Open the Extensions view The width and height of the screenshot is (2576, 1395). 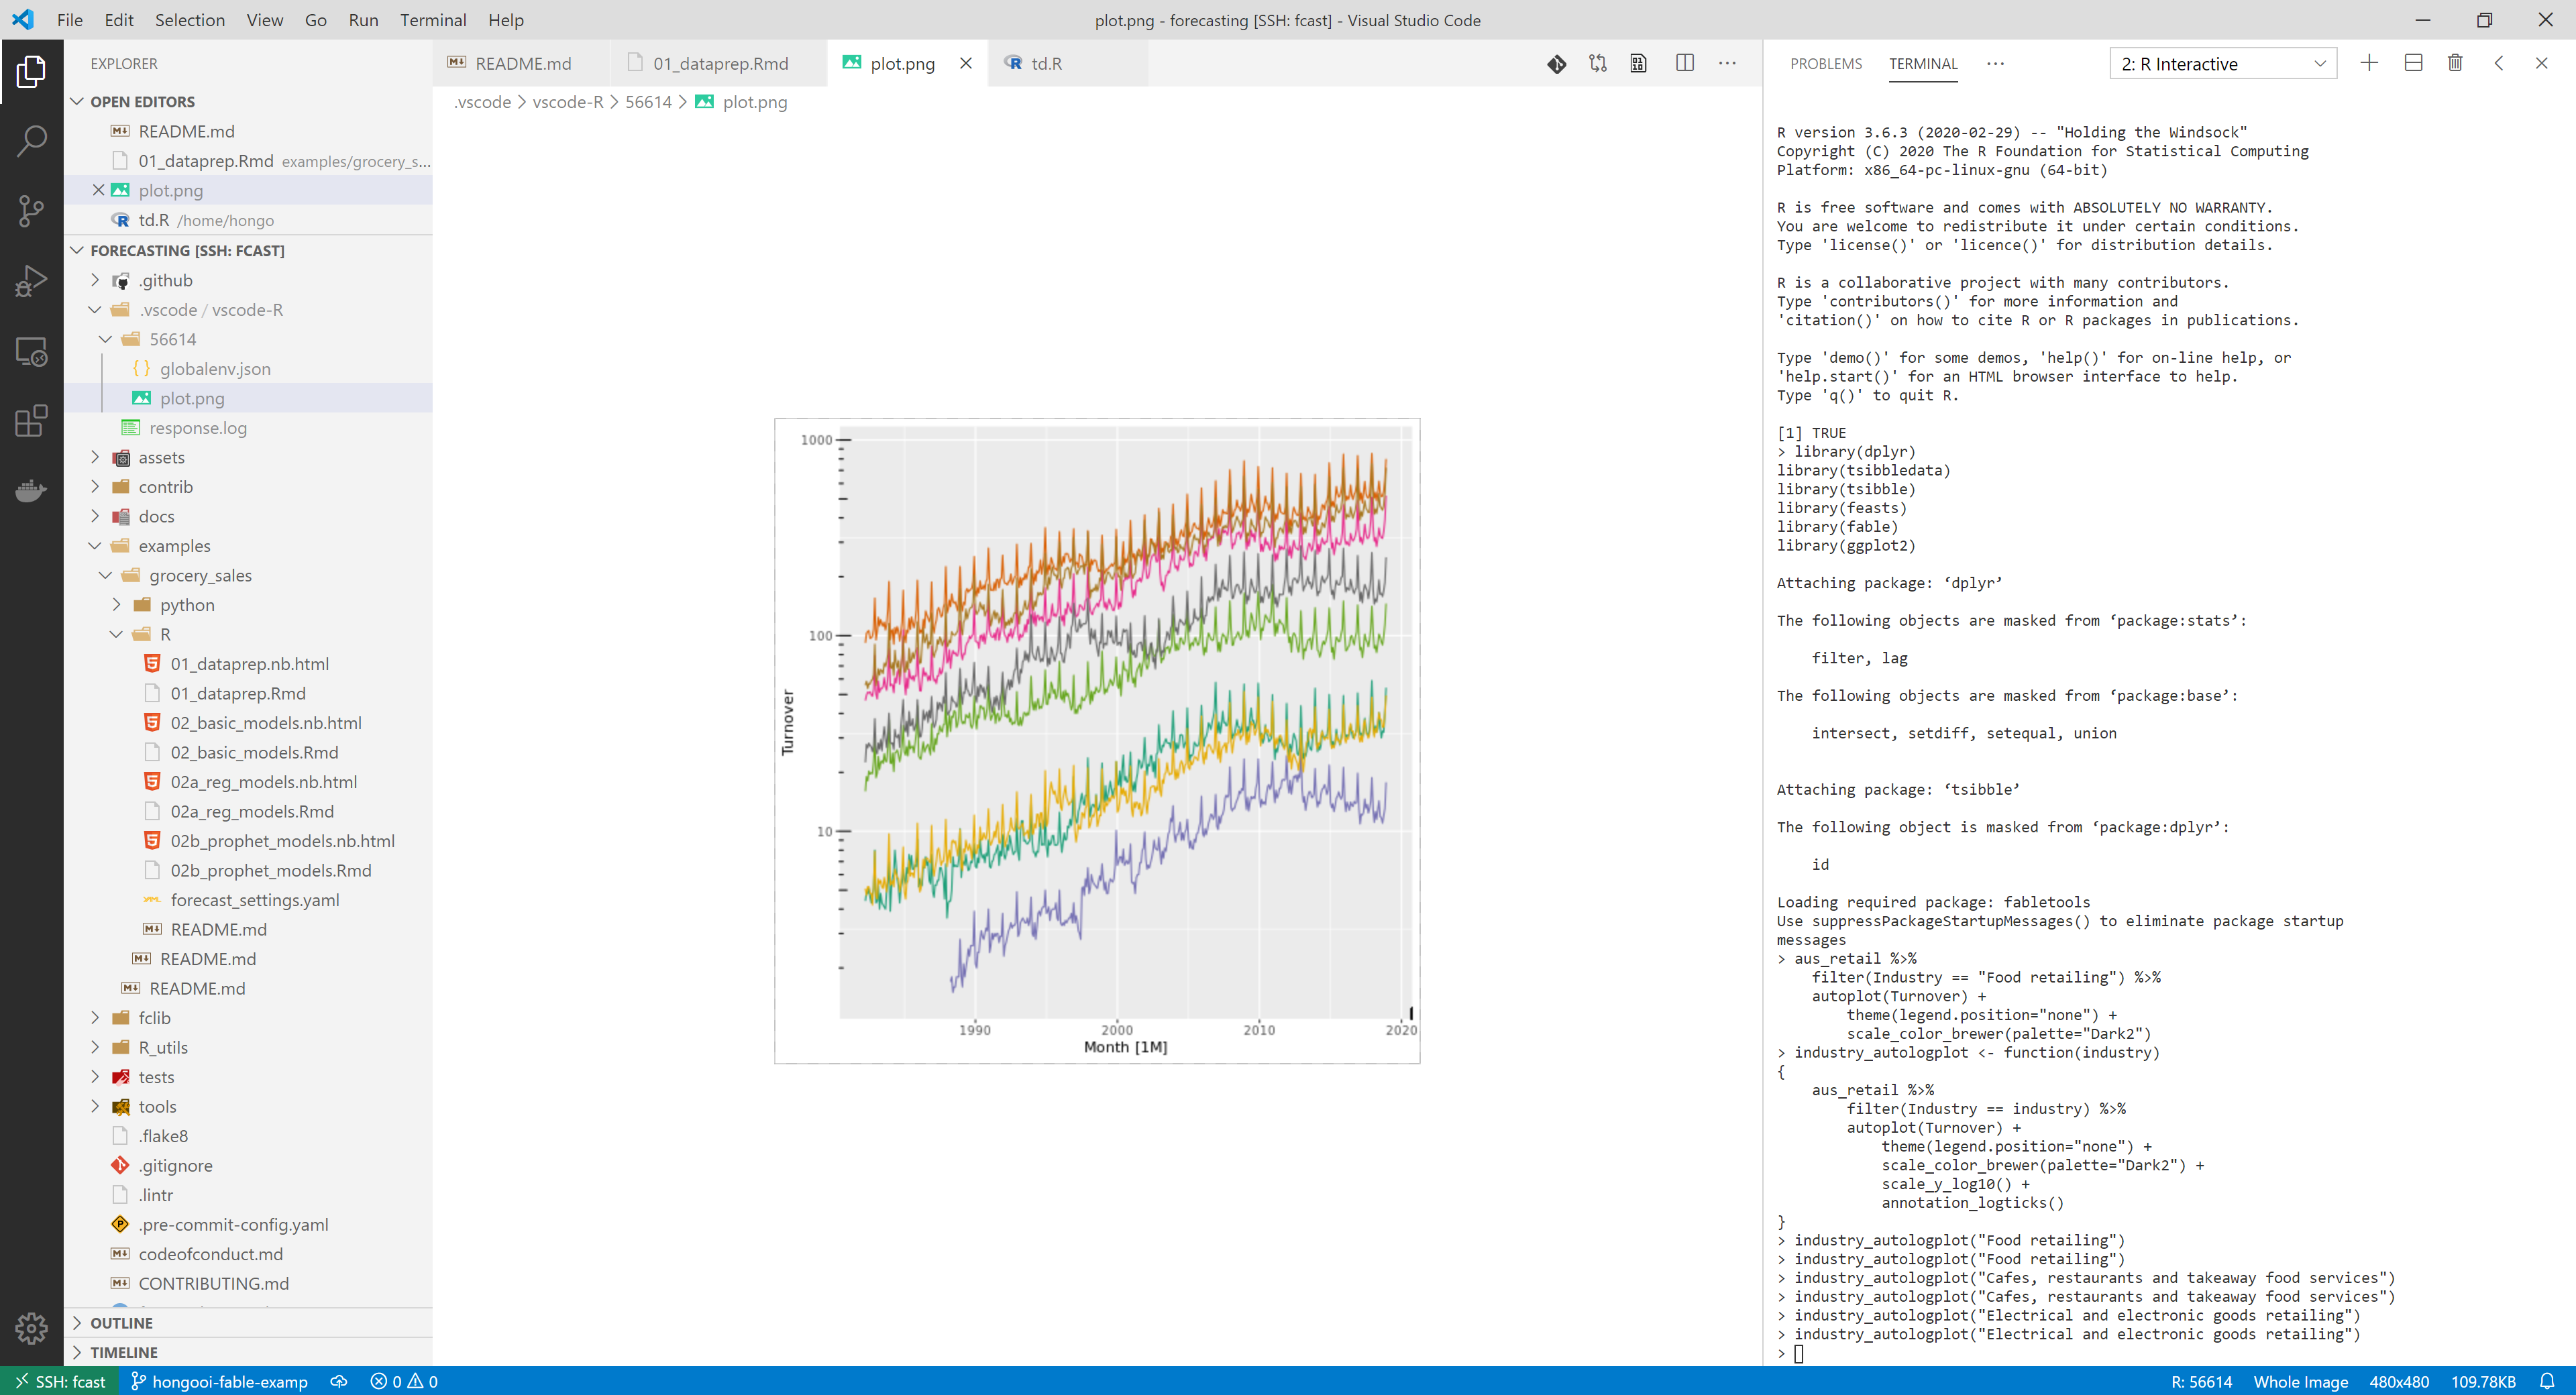click(x=32, y=420)
